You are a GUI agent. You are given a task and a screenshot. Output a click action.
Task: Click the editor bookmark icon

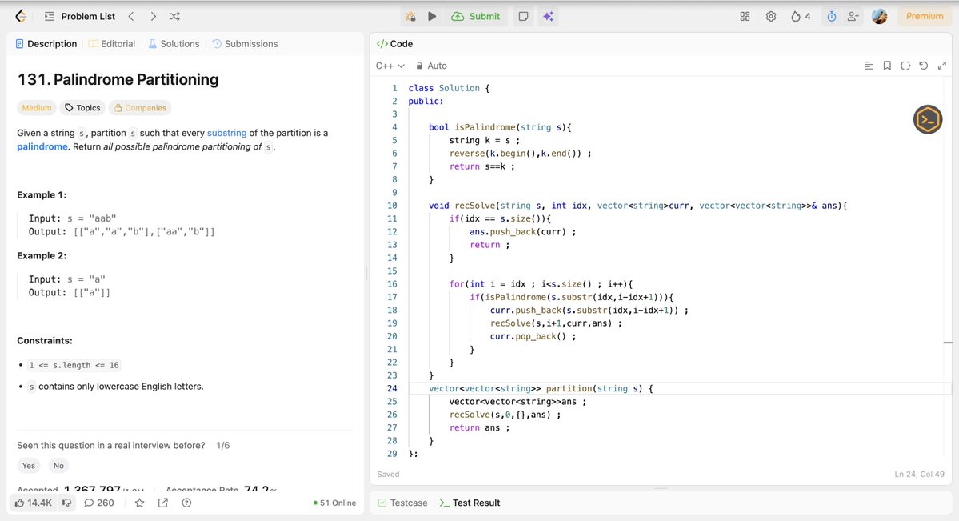point(887,66)
